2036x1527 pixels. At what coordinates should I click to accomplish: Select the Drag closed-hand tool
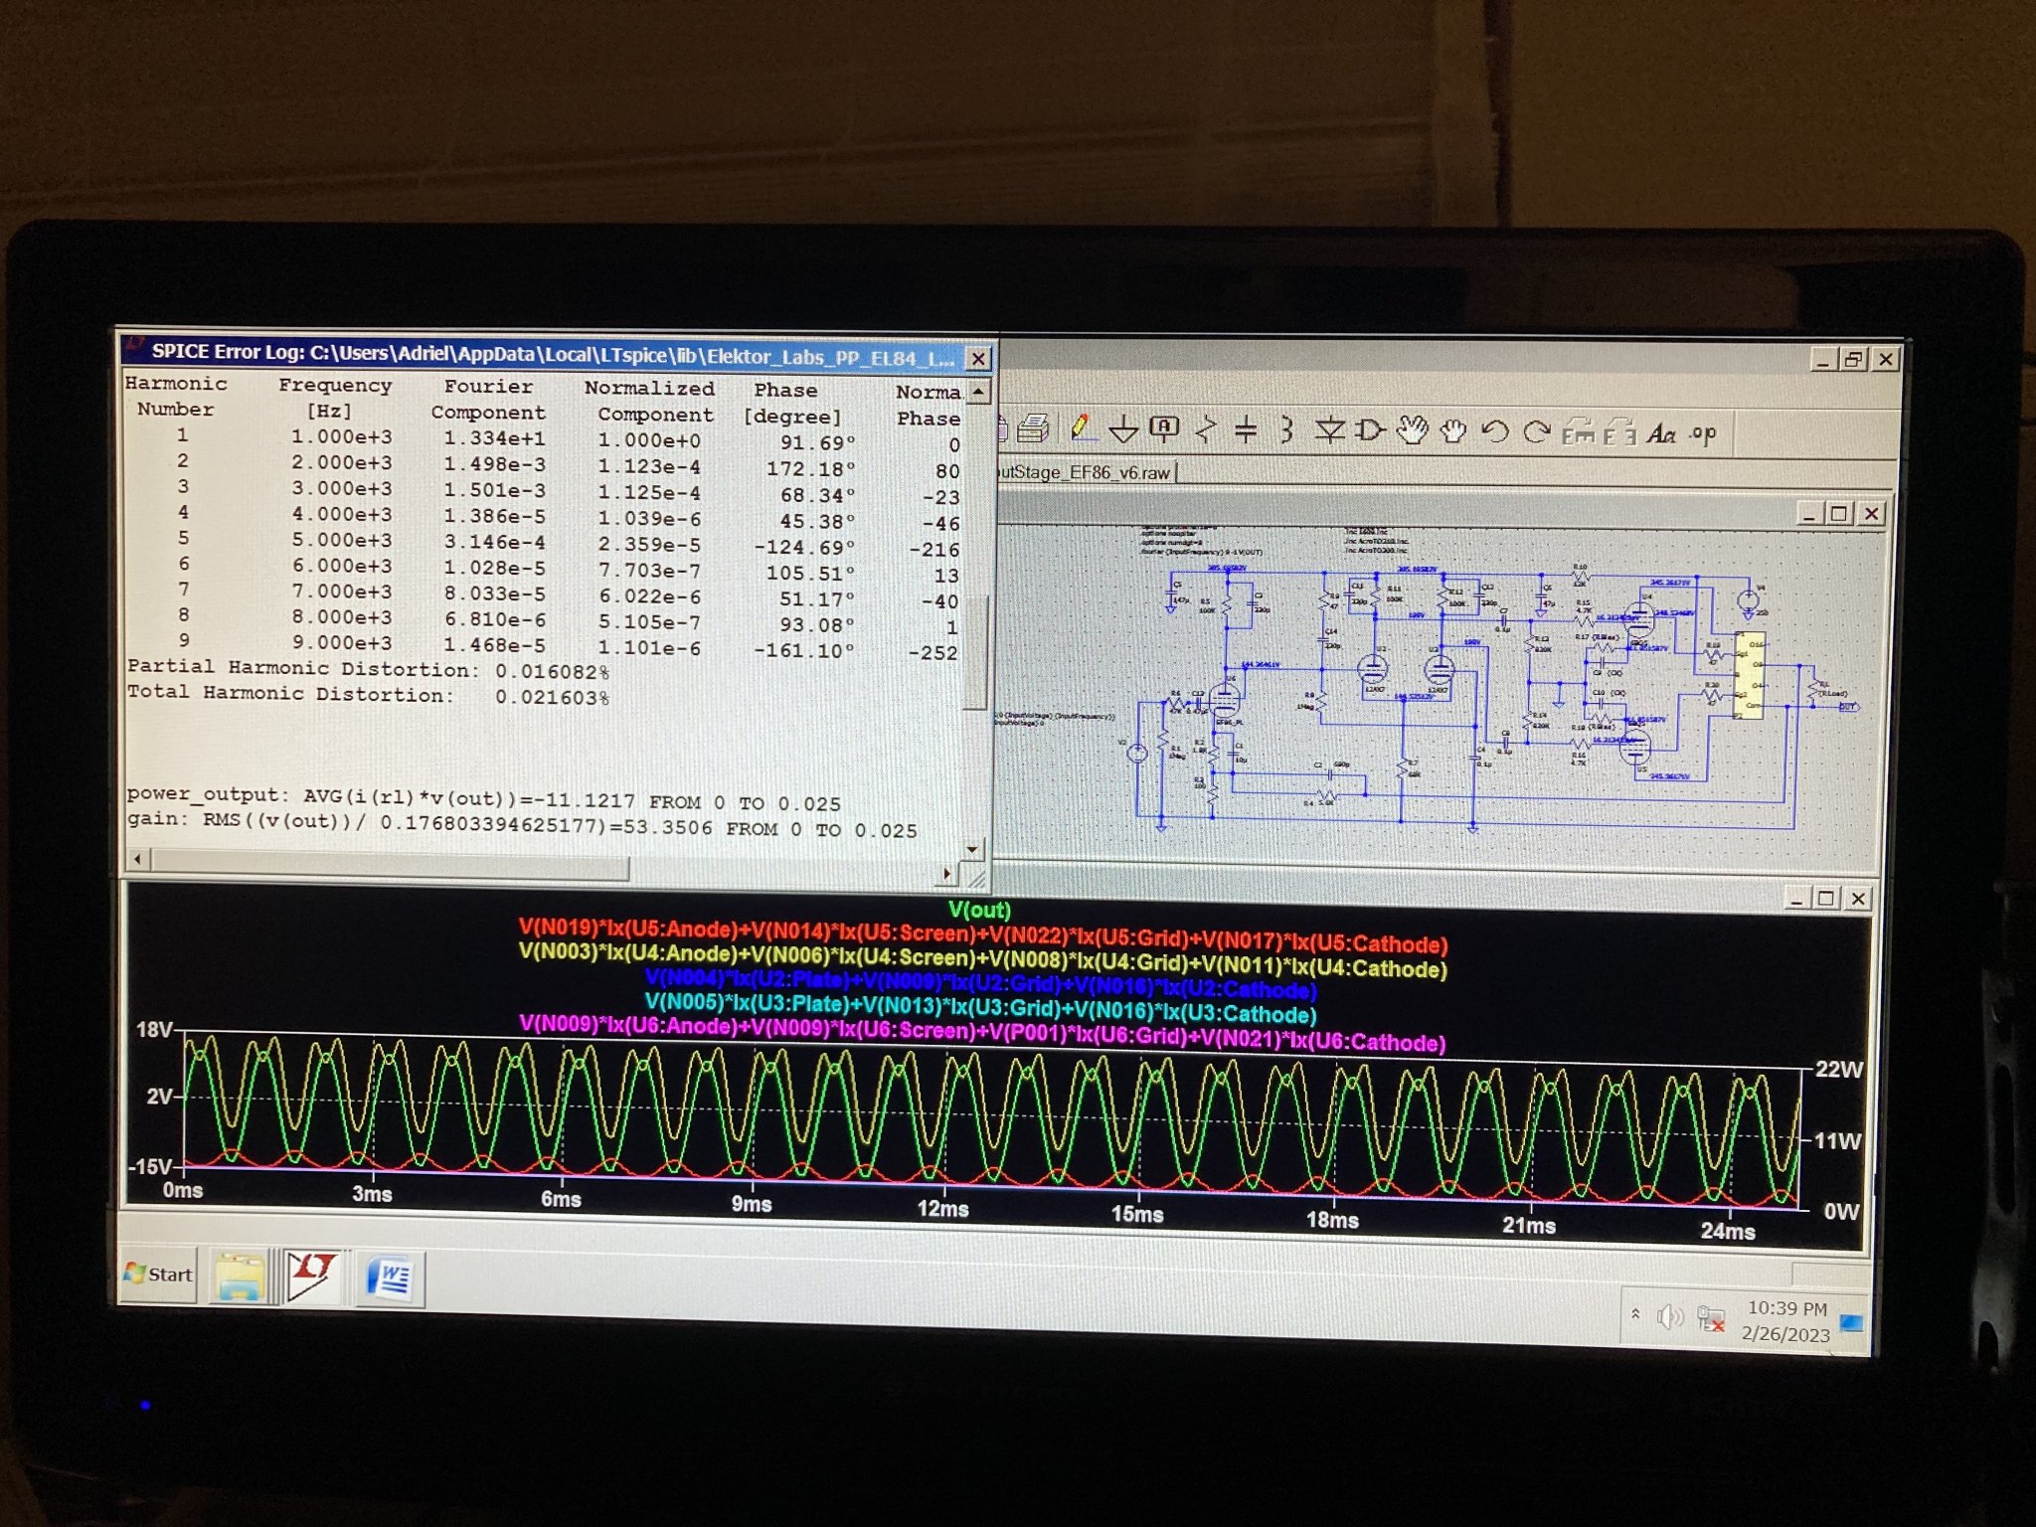(x=1453, y=431)
